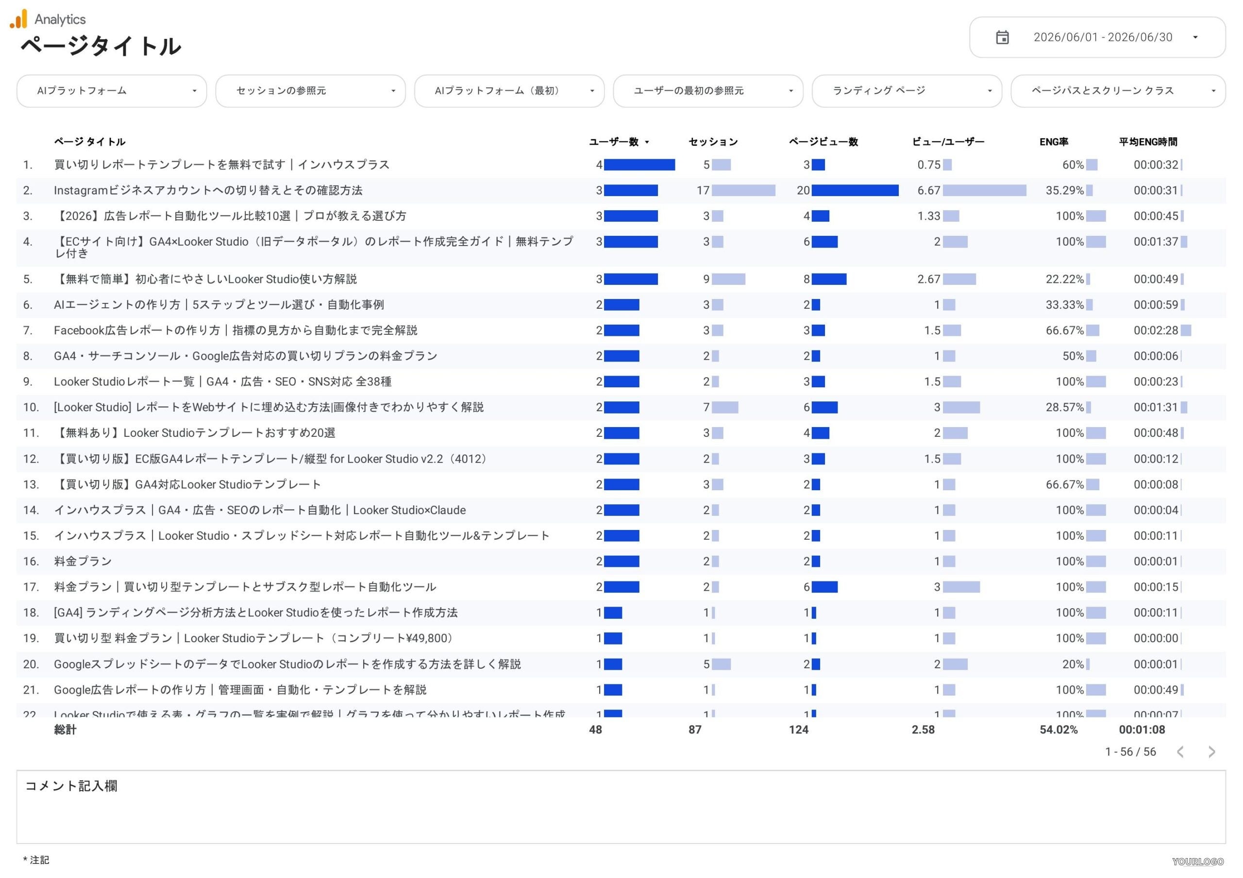Select row 【2026】広告レポート自動化ツール比較10選

(621, 216)
